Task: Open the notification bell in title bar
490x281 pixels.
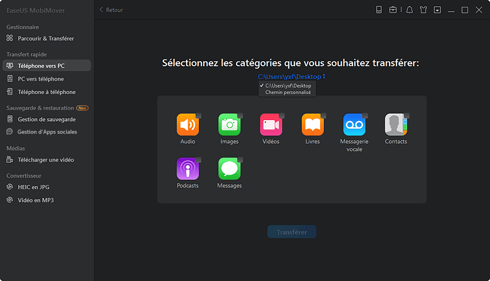Action: tap(409, 10)
